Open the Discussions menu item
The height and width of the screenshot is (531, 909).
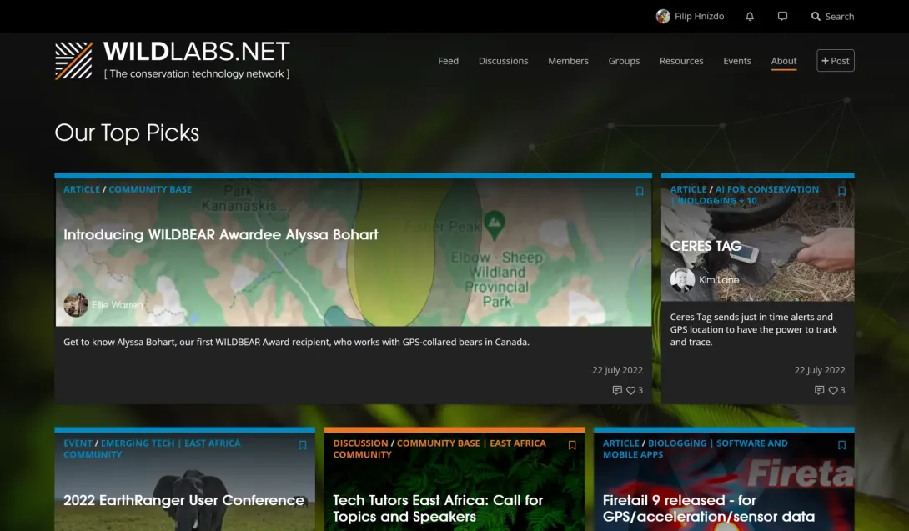(x=503, y=61)
